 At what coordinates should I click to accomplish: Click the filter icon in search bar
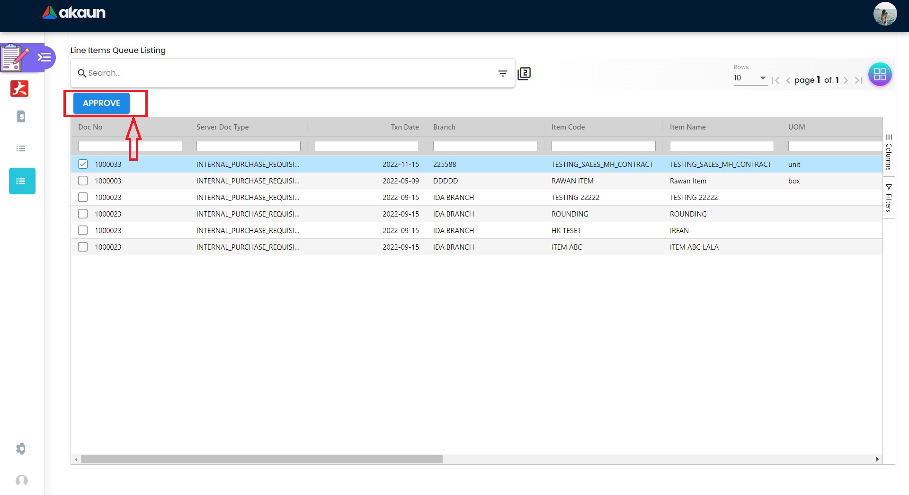(502, 73)
